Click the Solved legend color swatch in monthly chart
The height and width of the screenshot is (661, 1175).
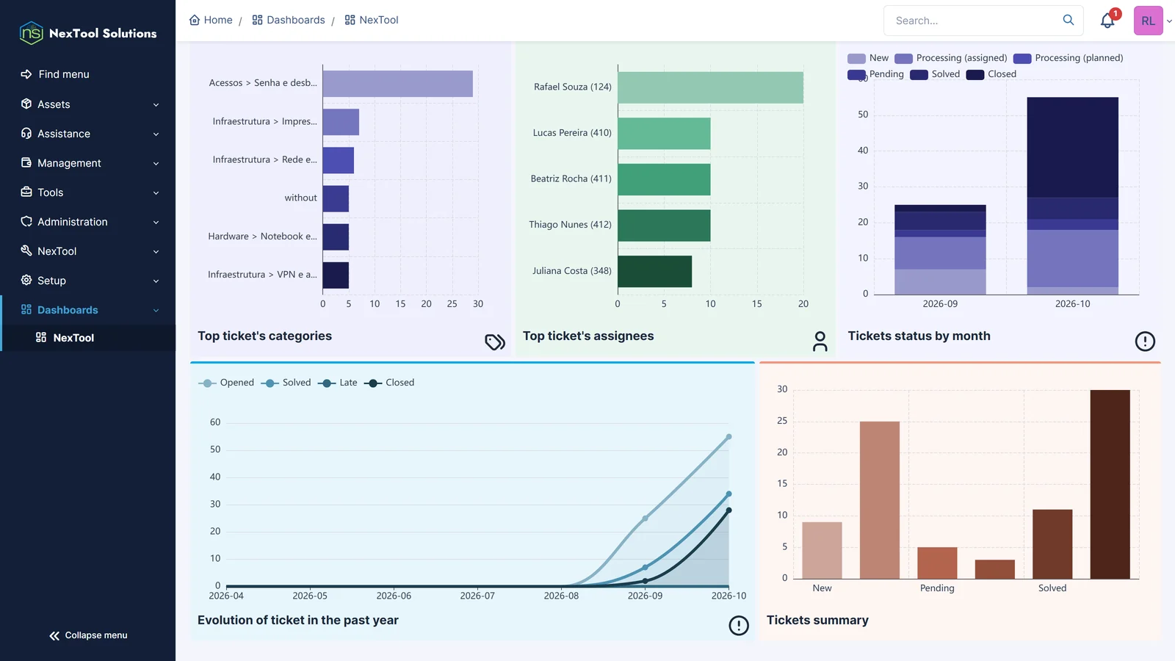(919, 74)
